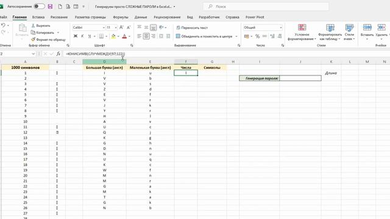
Task: Click the red Font Color swatch
Action: coord(124,36)
